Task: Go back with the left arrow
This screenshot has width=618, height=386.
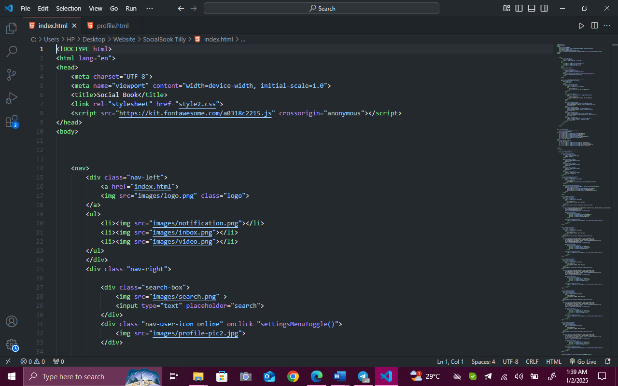Action: pos(181,8)
